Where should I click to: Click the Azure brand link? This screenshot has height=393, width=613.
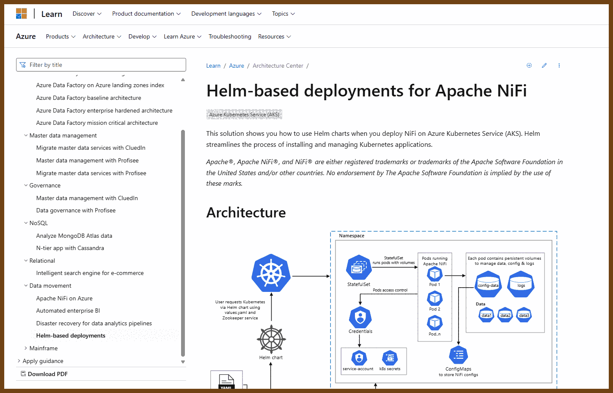[26, 36]
